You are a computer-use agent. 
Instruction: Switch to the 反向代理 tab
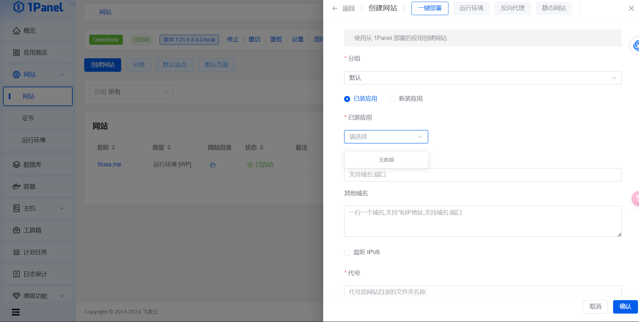(x=513, y=8)
